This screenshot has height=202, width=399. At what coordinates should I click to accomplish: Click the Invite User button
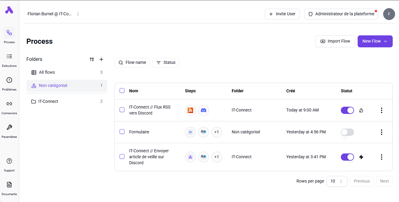pyautogui.click(x=282, y=14)
